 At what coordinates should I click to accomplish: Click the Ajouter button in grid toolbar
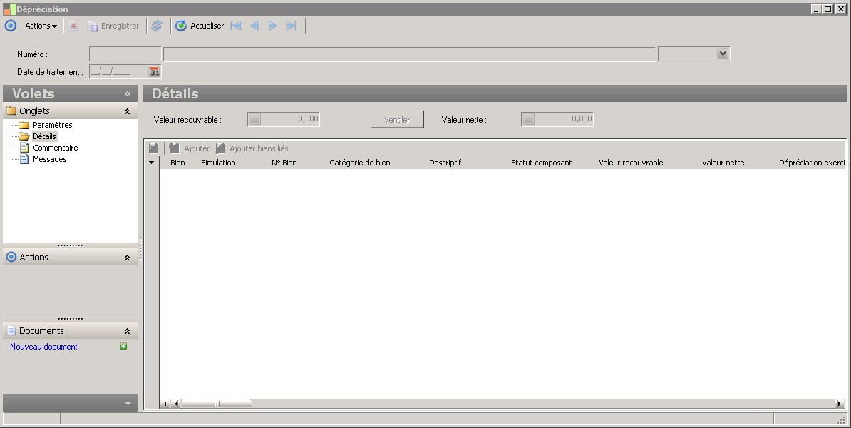pos(190,148)
